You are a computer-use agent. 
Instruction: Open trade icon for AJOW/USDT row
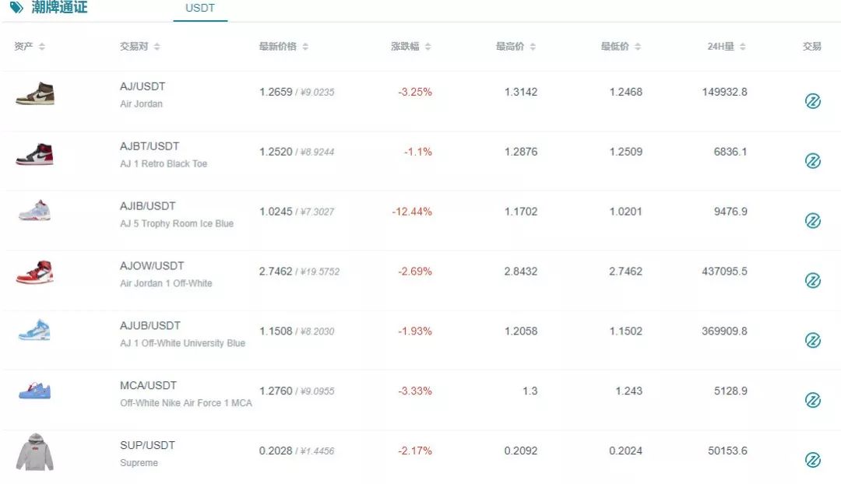tap(812, 280)
